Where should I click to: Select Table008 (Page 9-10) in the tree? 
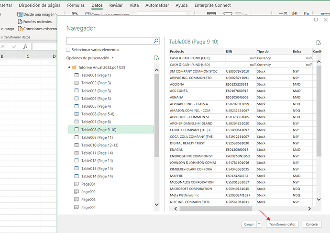[111, 130]
